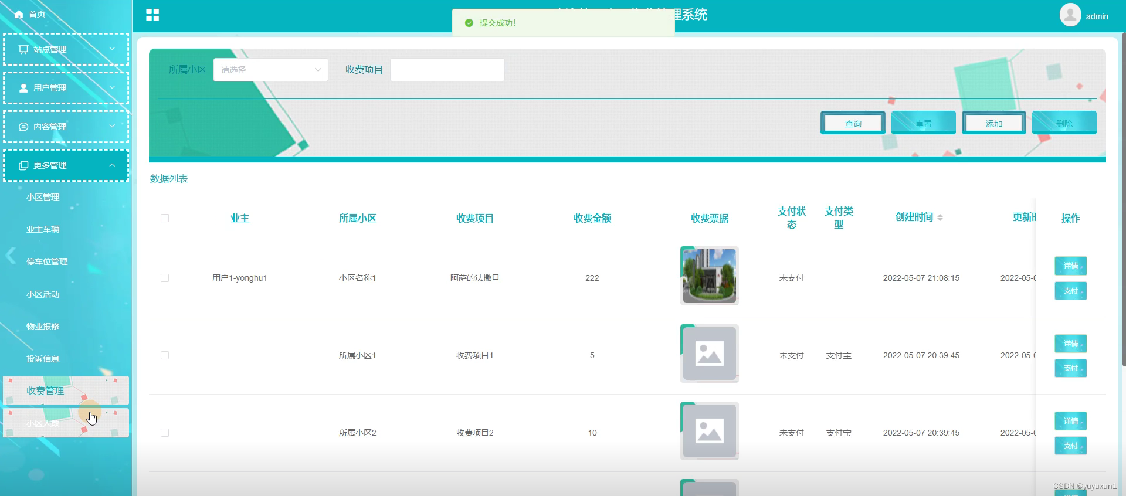Open 详情 for the 收费项目1 row
Viewport: 1126px width, 496px height.
click(x=1071, y=344)
